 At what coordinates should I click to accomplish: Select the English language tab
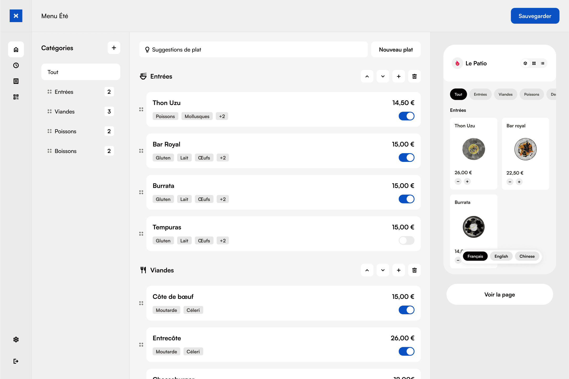click(501, 256)
